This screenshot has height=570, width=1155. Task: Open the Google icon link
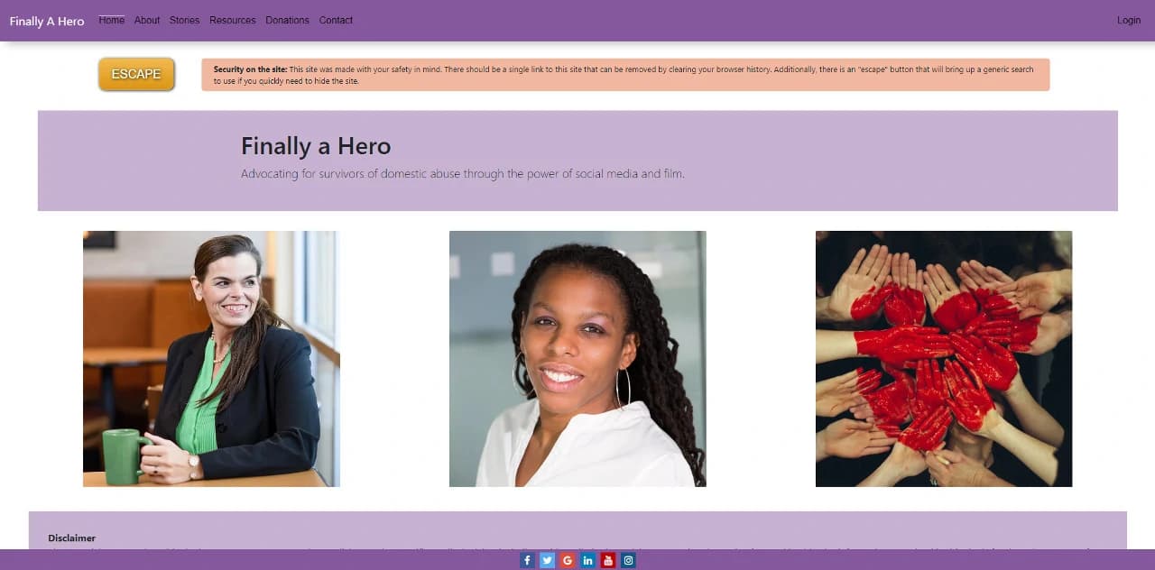(x=567, y=560)
